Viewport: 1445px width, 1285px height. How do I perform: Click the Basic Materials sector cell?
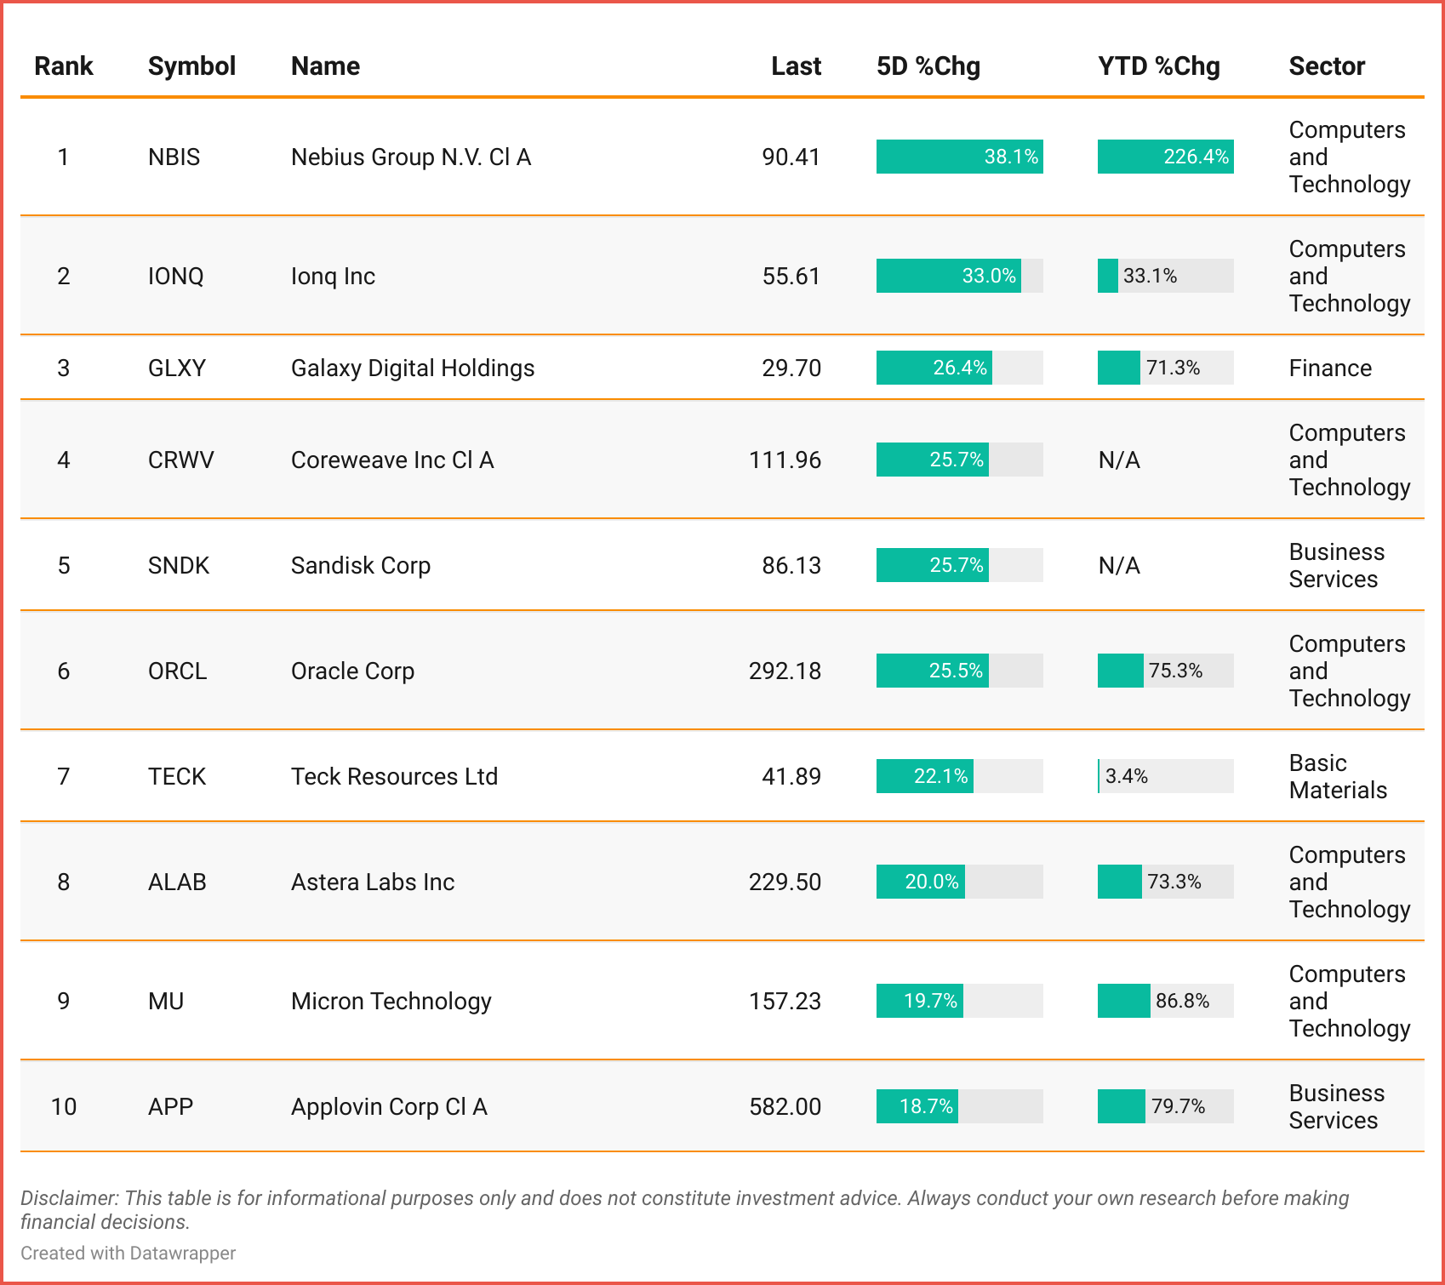point(1337,776)
